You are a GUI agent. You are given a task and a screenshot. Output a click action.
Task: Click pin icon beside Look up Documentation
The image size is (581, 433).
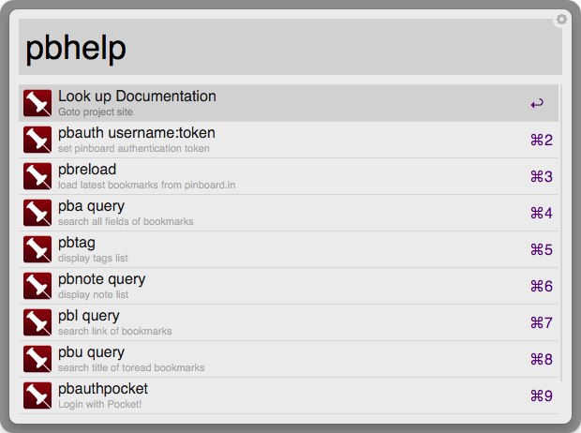click(37, 103)
